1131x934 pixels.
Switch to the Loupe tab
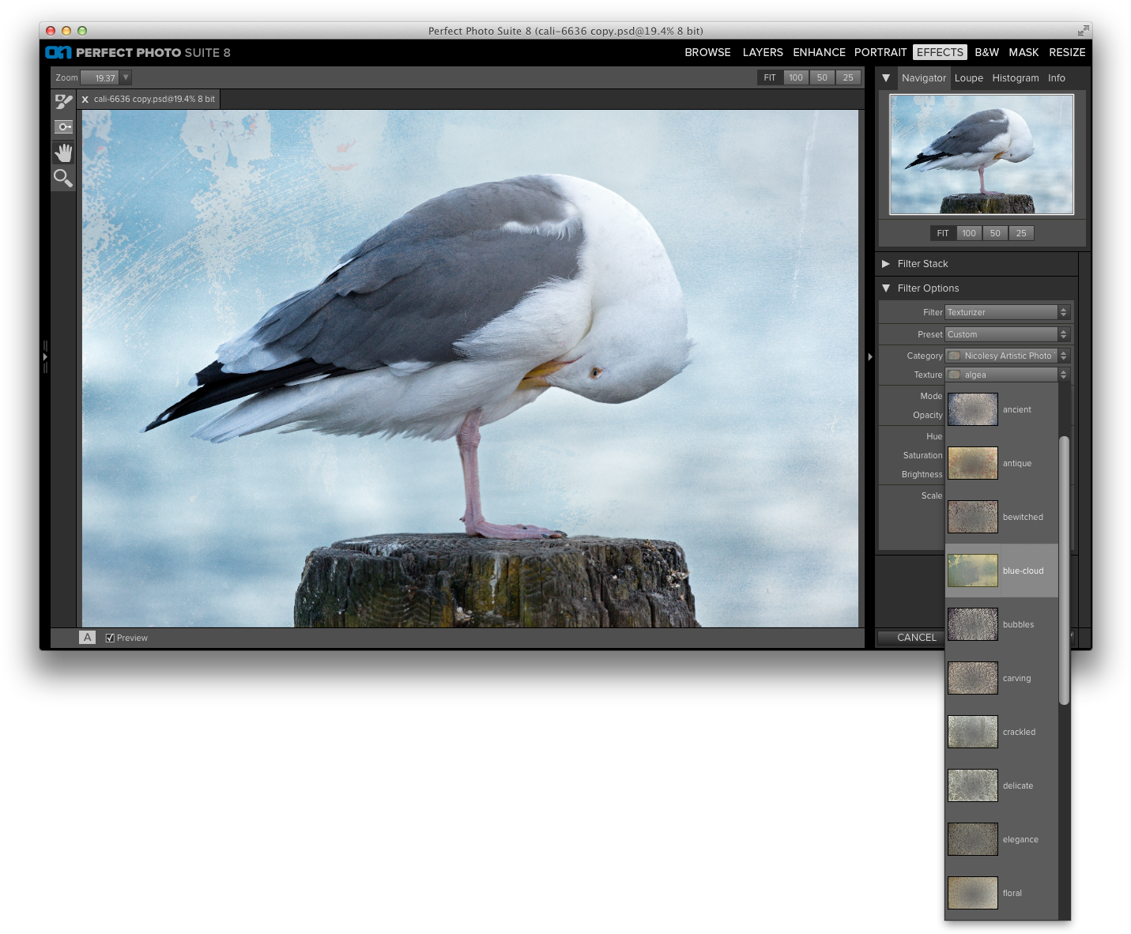(x=968, y=78)
